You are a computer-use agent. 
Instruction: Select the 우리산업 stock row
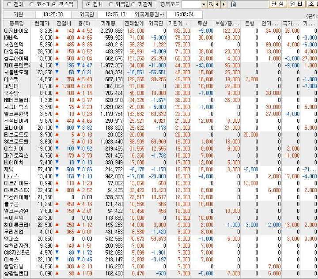tap(160, 232)
